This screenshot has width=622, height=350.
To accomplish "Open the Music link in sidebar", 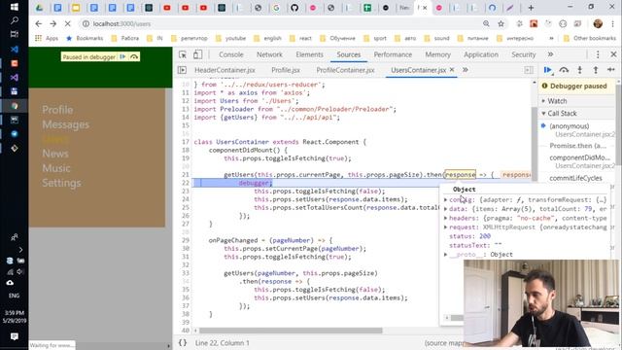I will tap(56, 168).
